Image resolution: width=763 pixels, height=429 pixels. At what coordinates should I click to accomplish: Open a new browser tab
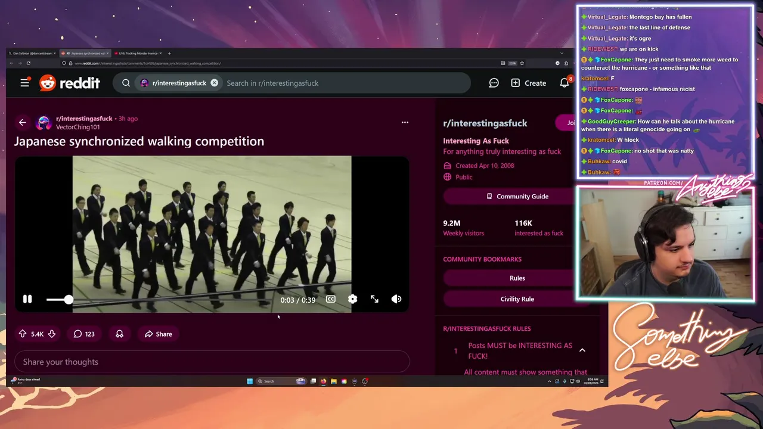pyautogui.click(x=169, y=54)
